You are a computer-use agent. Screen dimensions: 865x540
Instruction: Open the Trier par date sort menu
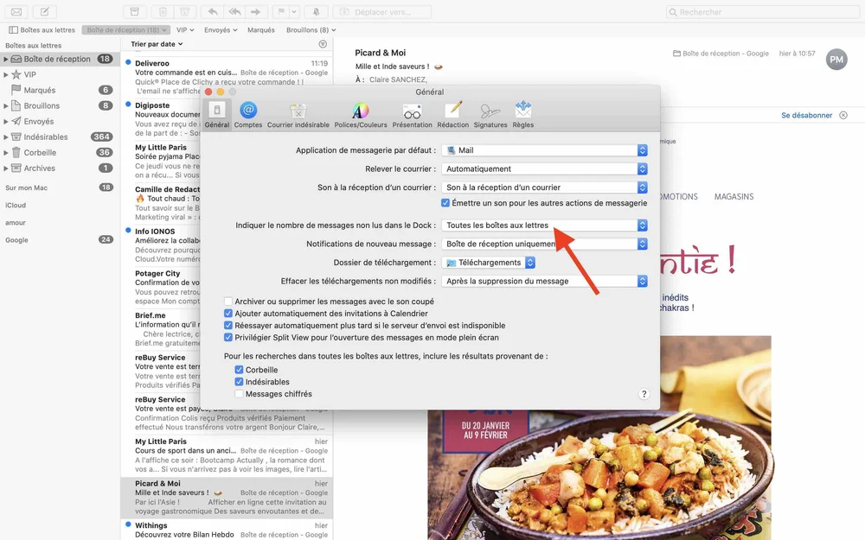157,44
